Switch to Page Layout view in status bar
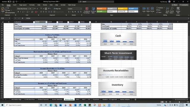 click(x=166, y=102)
